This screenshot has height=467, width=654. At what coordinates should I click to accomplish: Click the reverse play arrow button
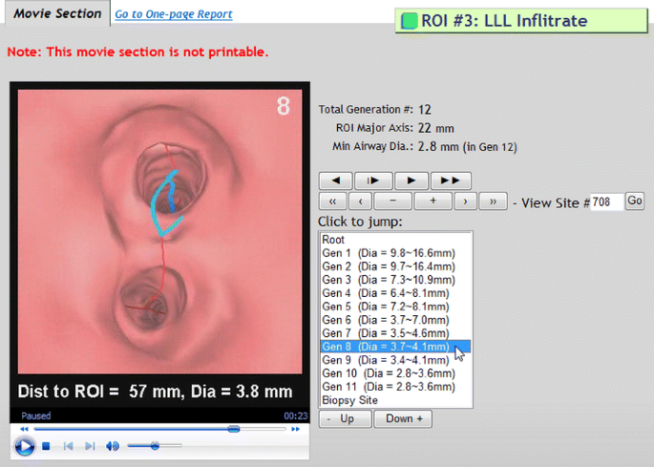click(x=335, y=180)
